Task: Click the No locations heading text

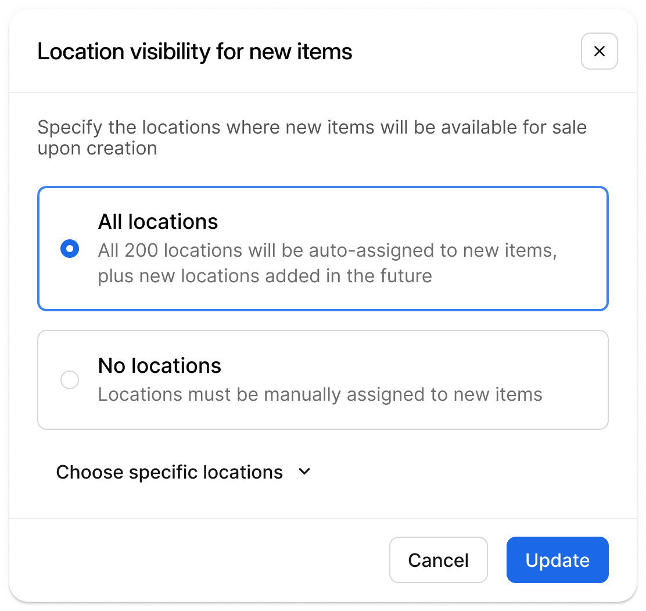Action: [160, 366]
